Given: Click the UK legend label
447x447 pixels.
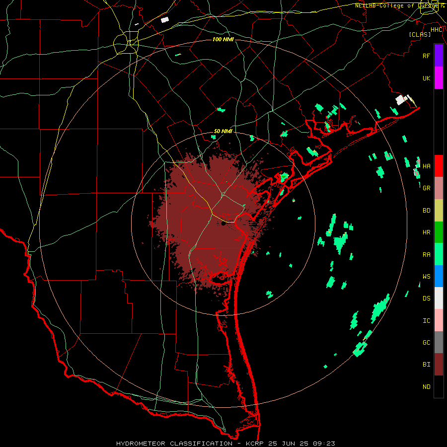Looking at the screenshot, I should coord(427,78).
